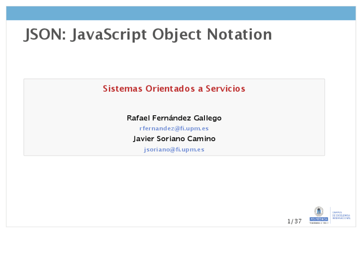Click the slide counter "1/37"
Viewport: 362px width, 256px height.
(x=295, y=221)
